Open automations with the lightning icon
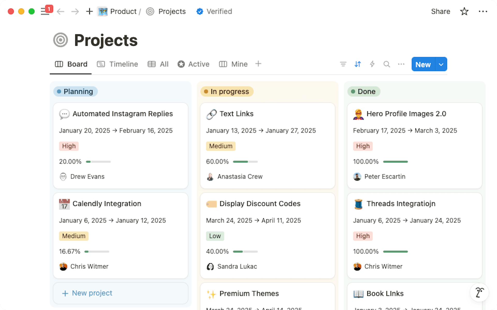497x310 pixels. (x=372, y=64)
